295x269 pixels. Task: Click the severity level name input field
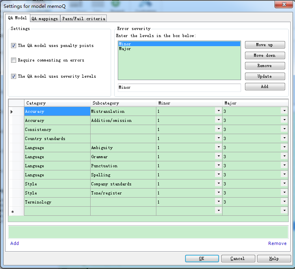pyautogui.click(x=179, y=88)
